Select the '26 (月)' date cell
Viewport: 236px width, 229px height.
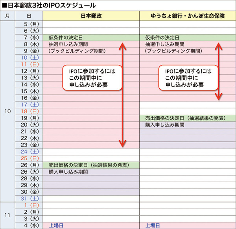pos(29,165)
